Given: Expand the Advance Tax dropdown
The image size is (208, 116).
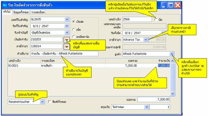Looking at the screenshot, I should (146, 40).
